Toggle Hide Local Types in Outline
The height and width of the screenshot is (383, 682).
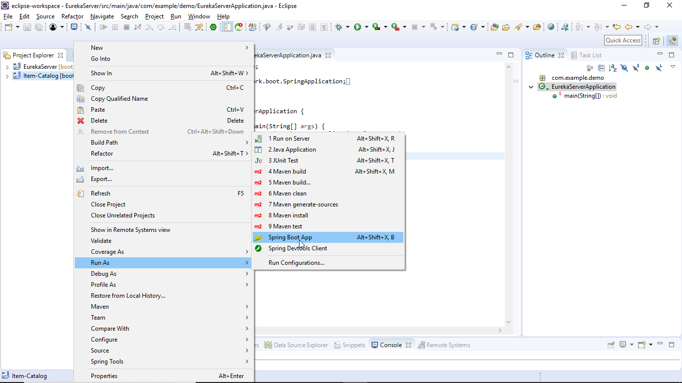click(659, 68)
